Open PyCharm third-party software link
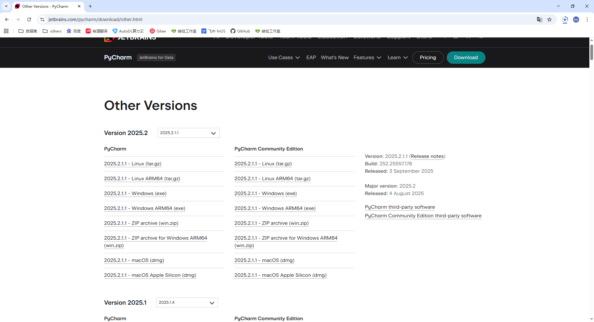This screenshot has height=322, width=594. pyautogui.click(x=400, y=207)
